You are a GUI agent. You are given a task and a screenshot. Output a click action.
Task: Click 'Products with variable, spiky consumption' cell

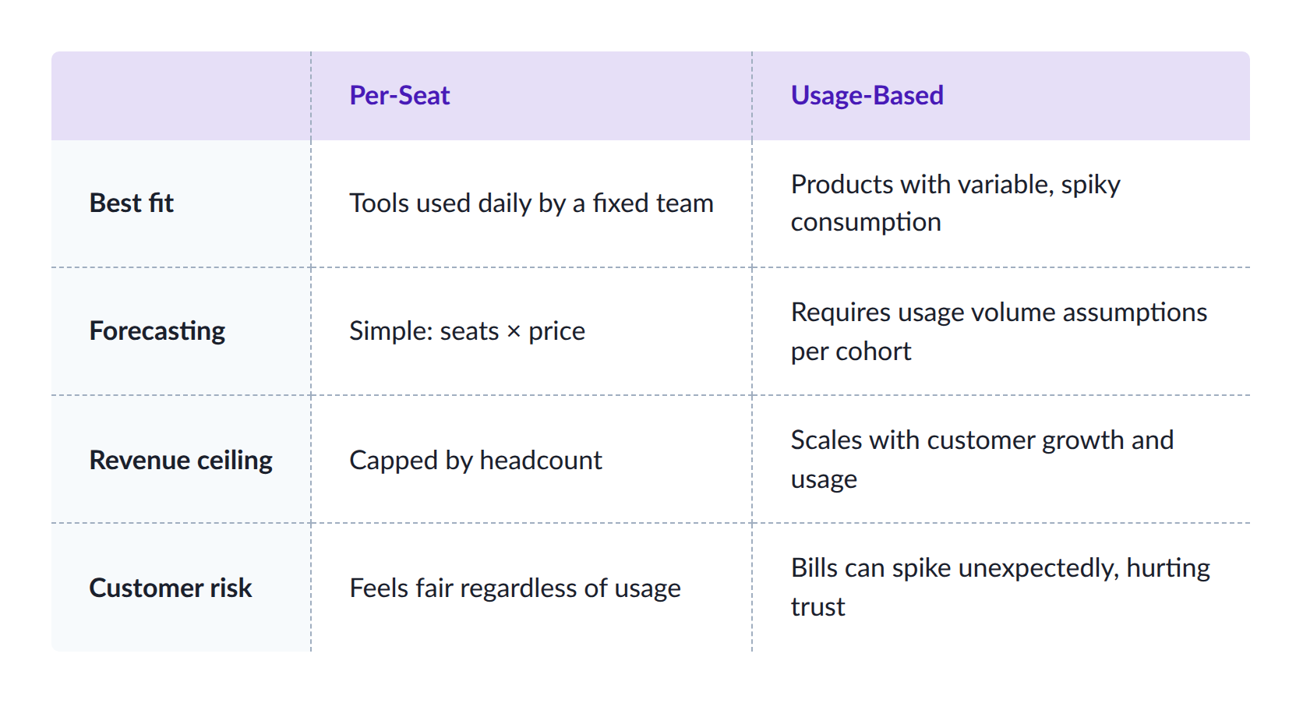point(1001,203)
